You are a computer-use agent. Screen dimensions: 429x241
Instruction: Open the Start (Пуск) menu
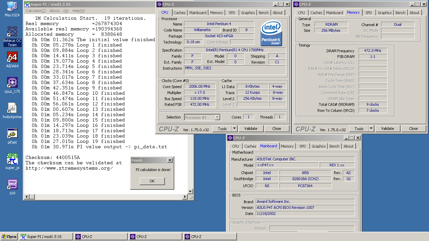[9, 237]
